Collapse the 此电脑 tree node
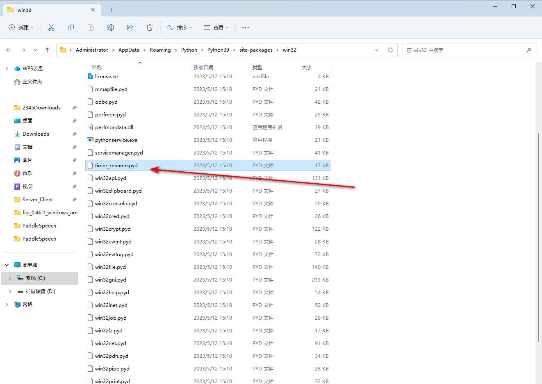 (x=7, y=265)
